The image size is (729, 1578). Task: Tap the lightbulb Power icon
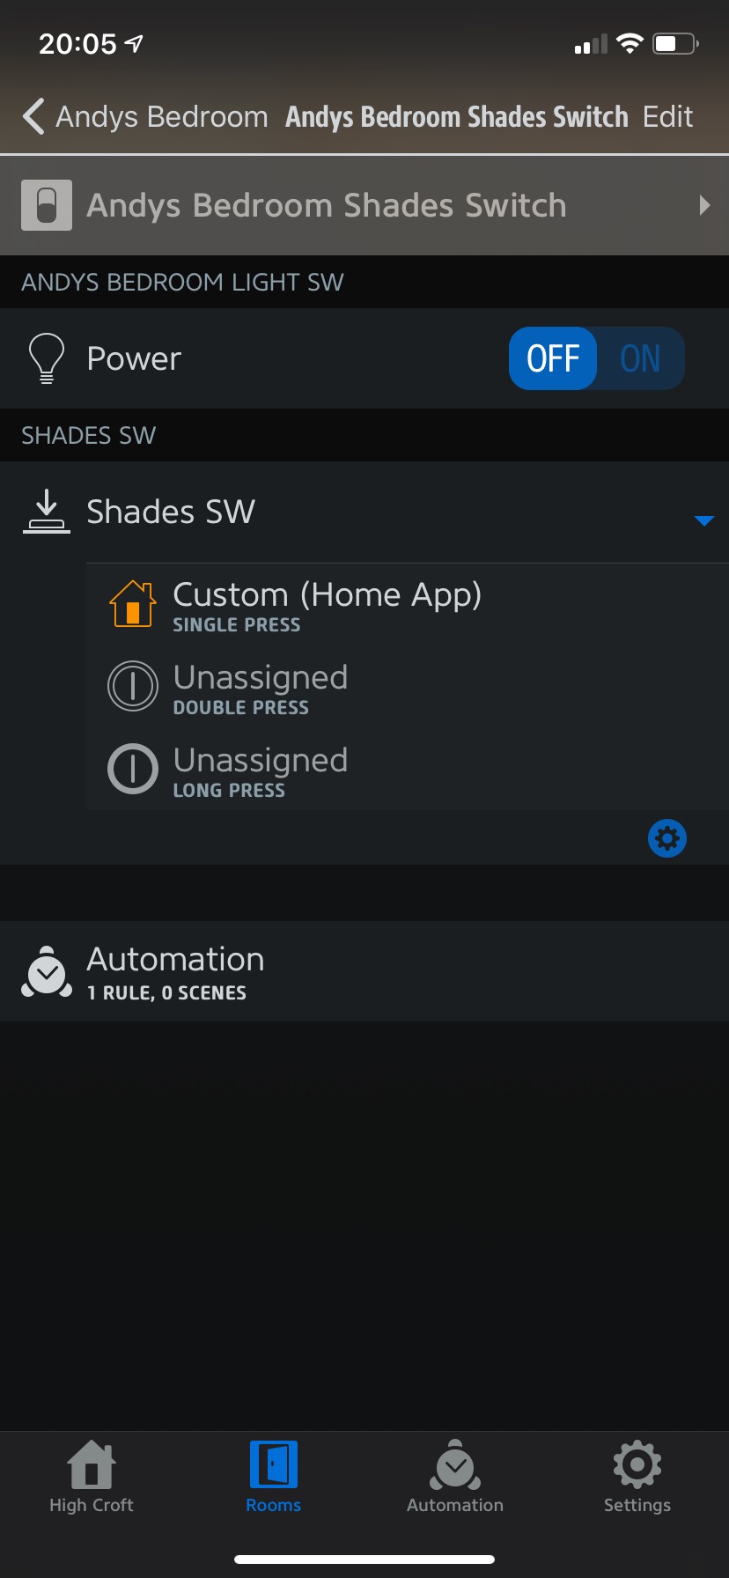pyautogui.click(x=47, y=358)
